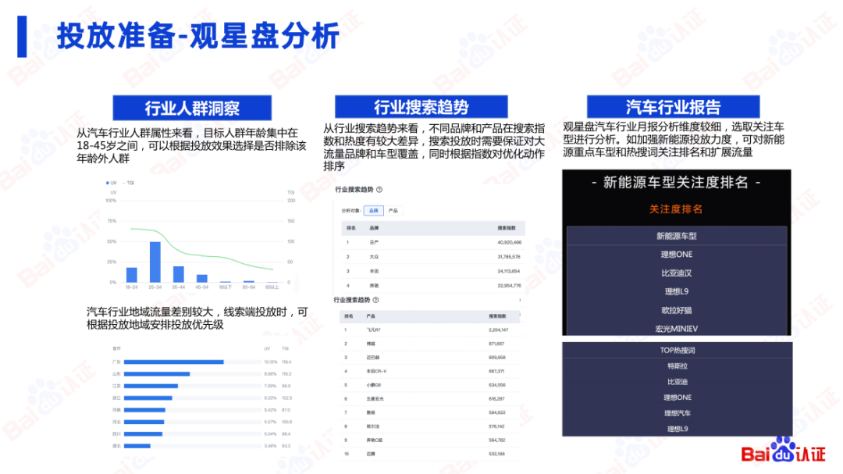
Task: Click the 新能源车型 table header
Action: pos(676,236)
